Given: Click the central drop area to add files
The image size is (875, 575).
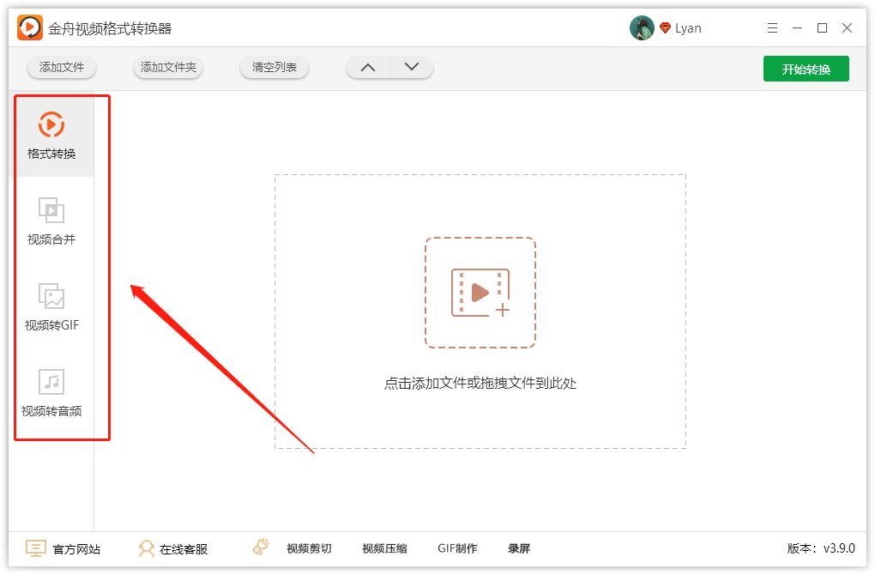Looking at the screenshot, I should click(x=480, y=293).
